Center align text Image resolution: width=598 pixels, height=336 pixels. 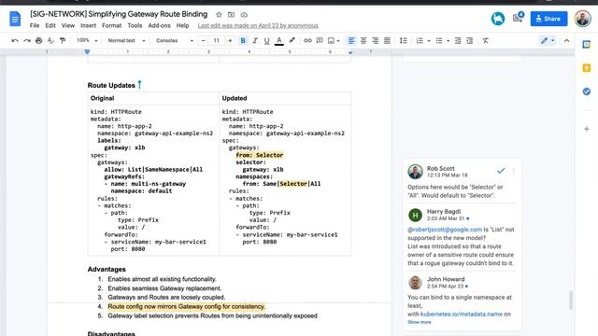[x=363, y=40]
